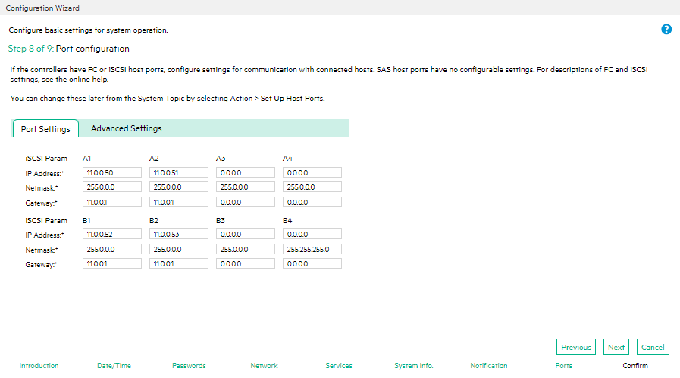Jump to the Introduction step
The width and height of the screenshot is (680, 378).
click(39, 365)
